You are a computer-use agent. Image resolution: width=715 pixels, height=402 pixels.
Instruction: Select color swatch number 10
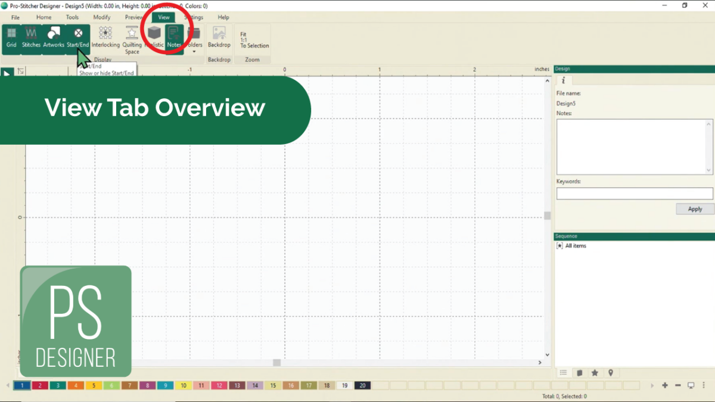pyautogui.click(x=184, y=385)
